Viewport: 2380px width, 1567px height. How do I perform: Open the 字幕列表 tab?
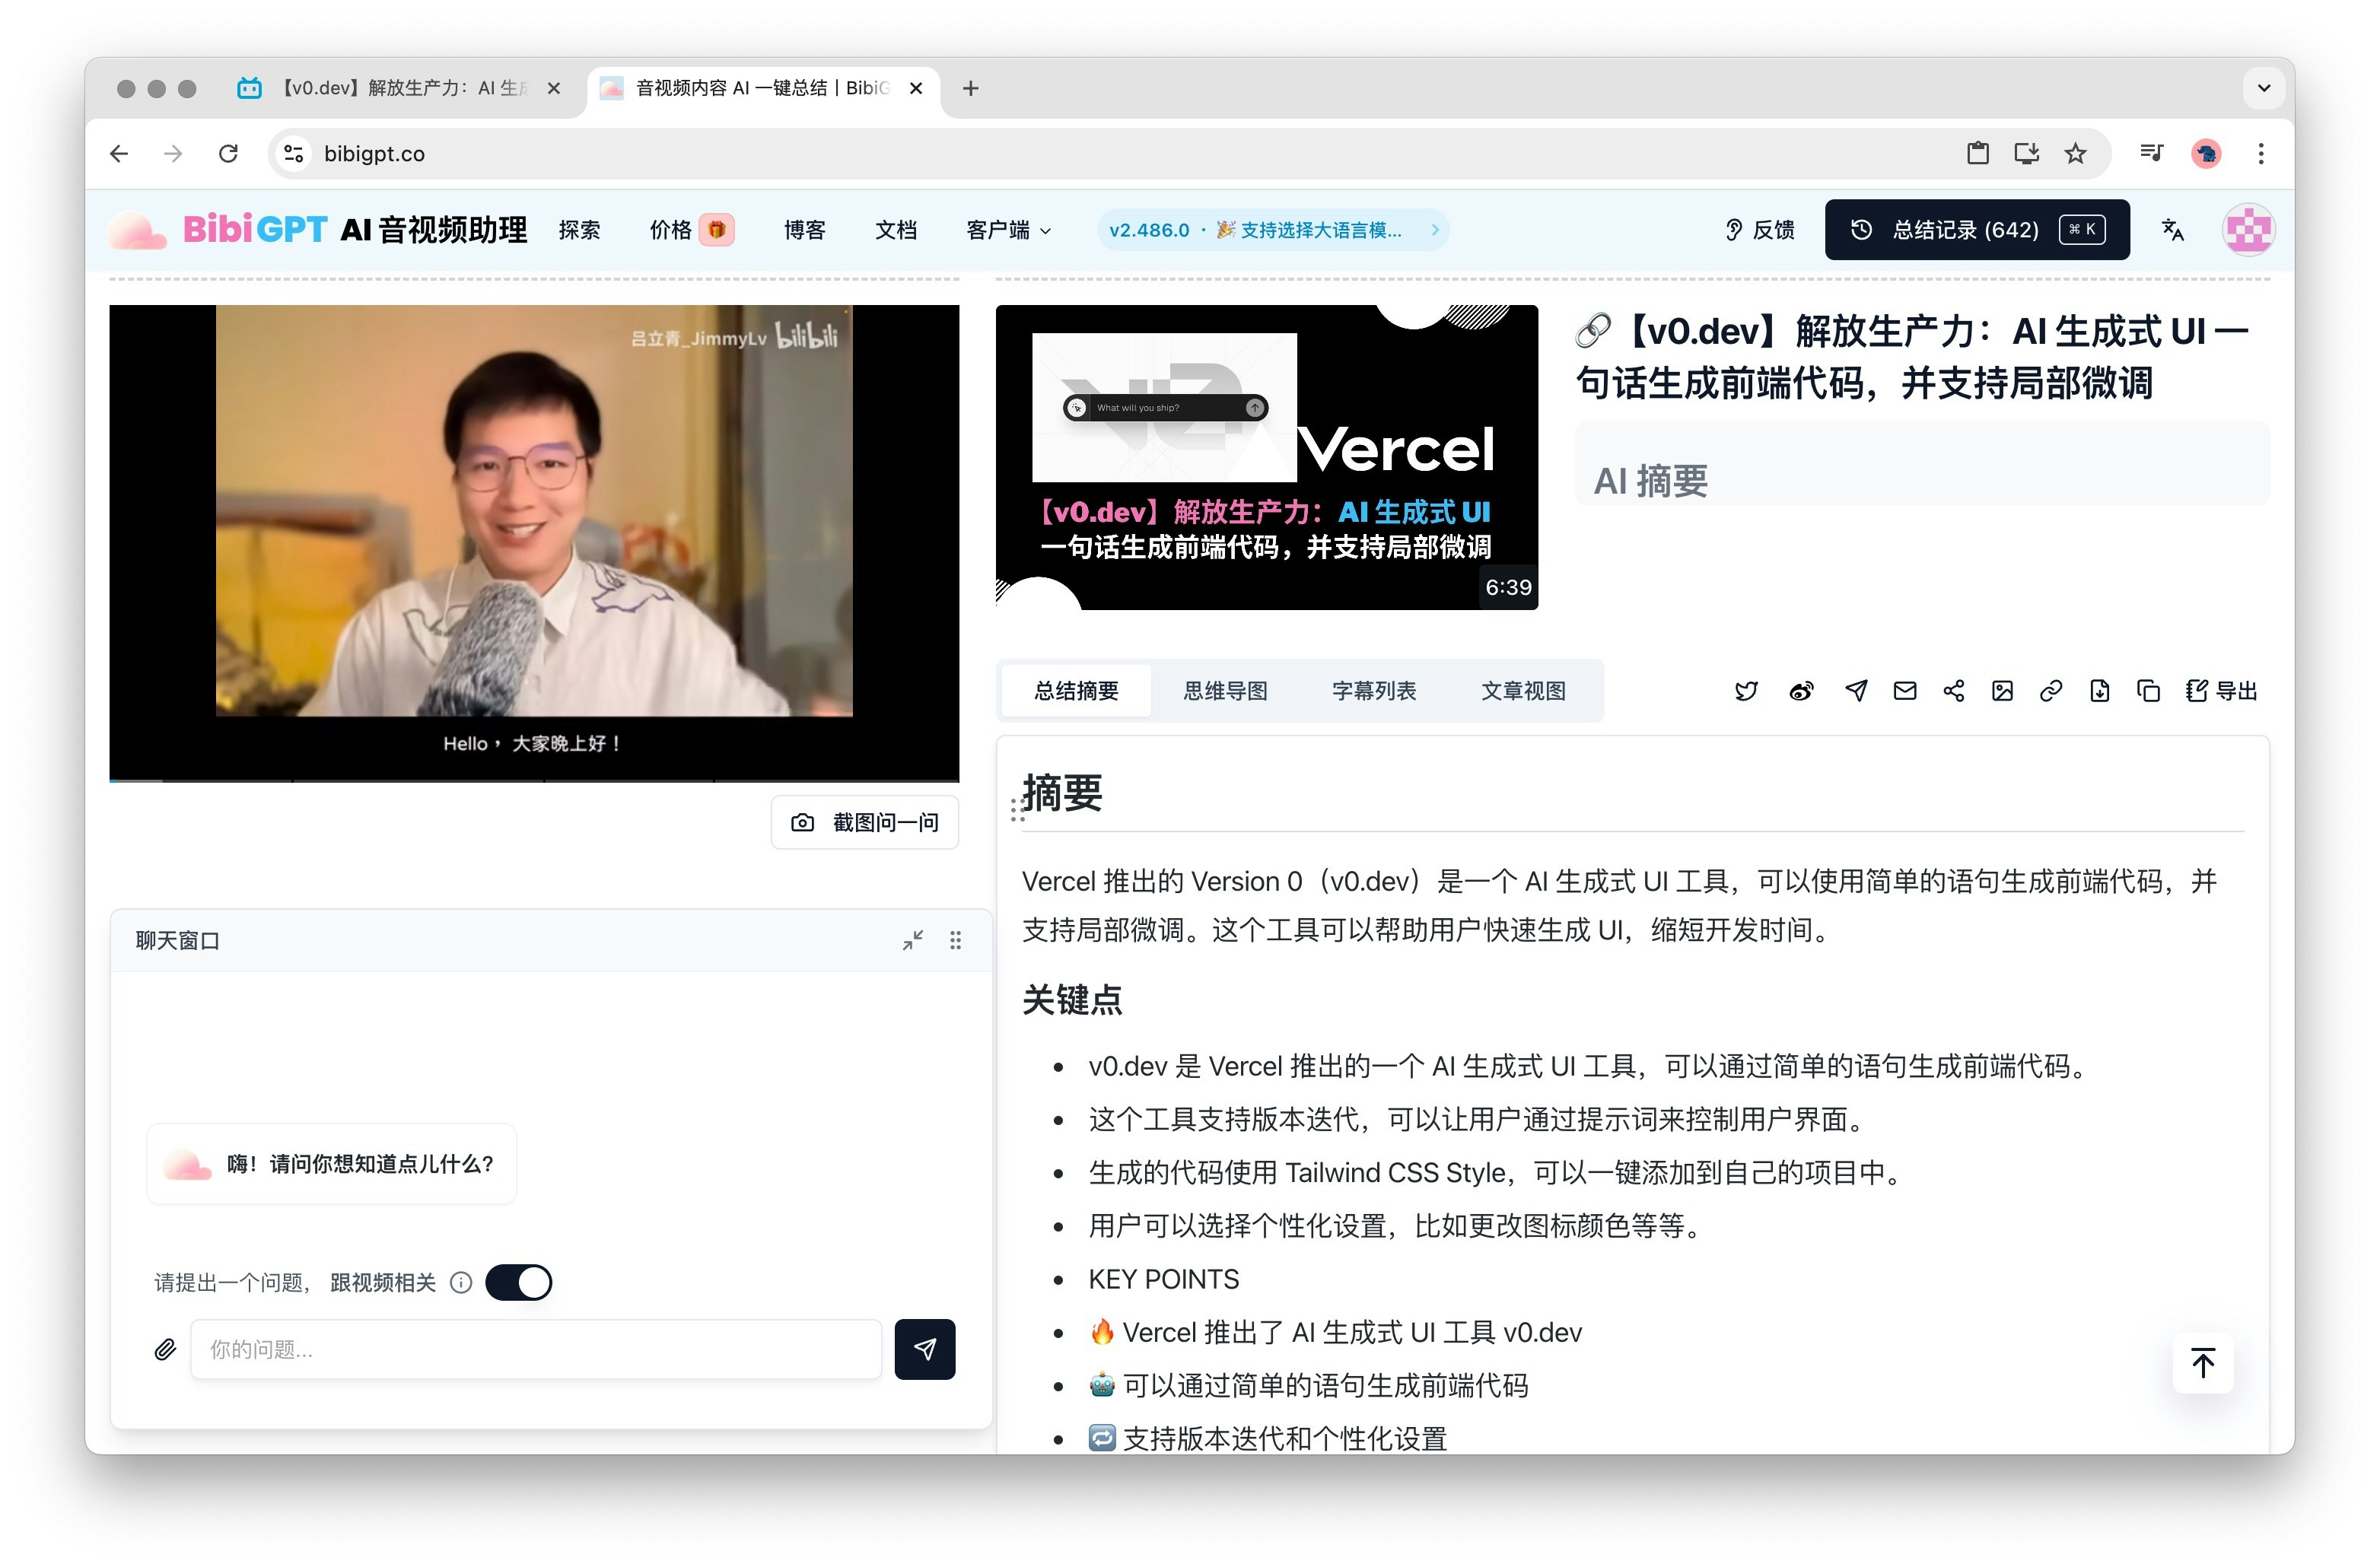click(1374, 691)
